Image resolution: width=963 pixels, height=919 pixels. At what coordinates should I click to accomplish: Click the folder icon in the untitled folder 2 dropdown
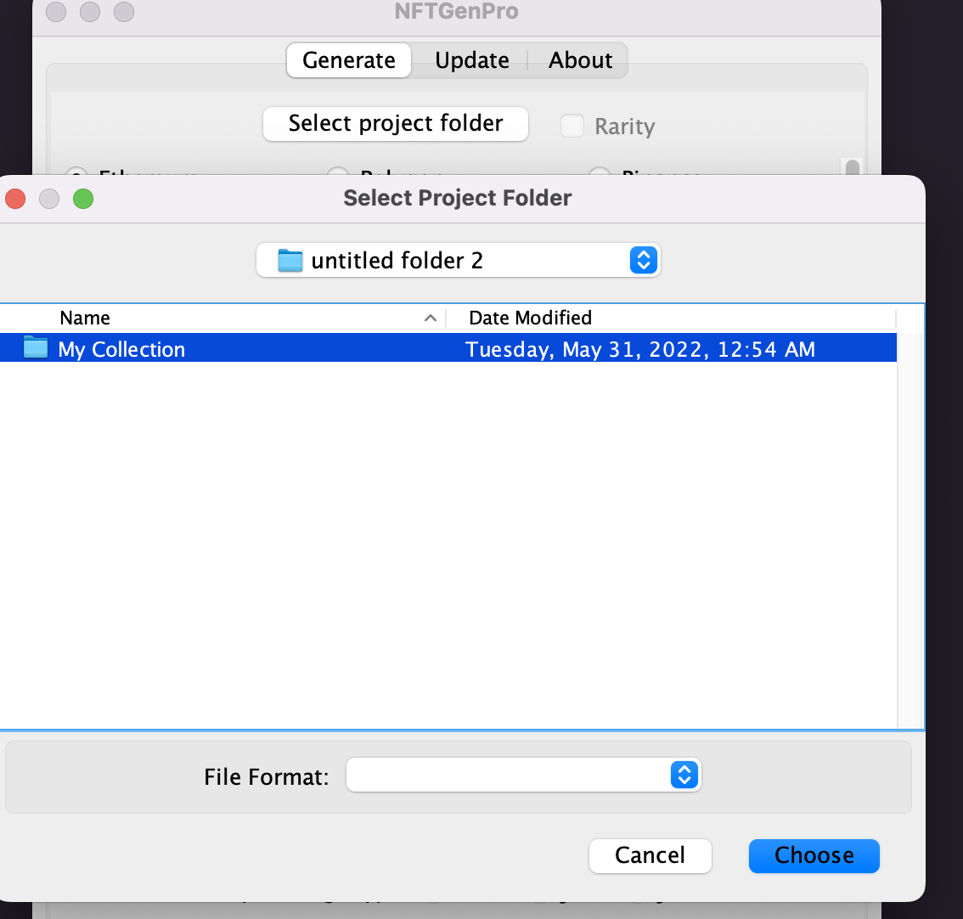click(x=290, y=260)
